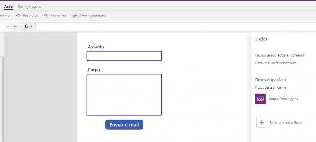Click inside the Corpo text area
The image size is (316, 142).
coord(124,94)
